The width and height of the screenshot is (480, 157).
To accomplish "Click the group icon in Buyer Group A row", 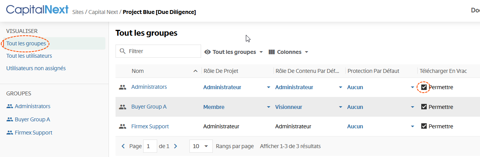I will (x=123, y=107).
